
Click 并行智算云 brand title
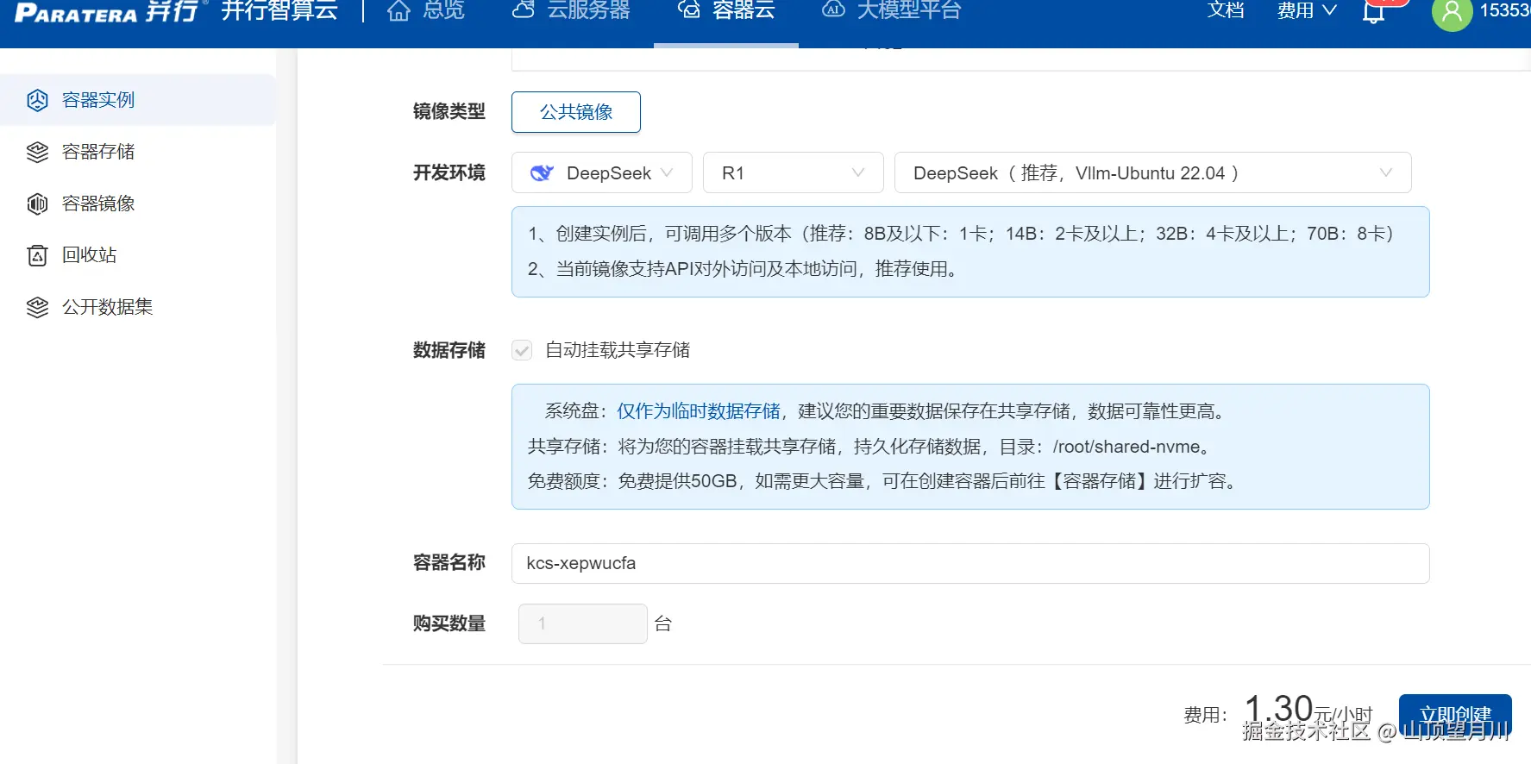coord(279,10)
